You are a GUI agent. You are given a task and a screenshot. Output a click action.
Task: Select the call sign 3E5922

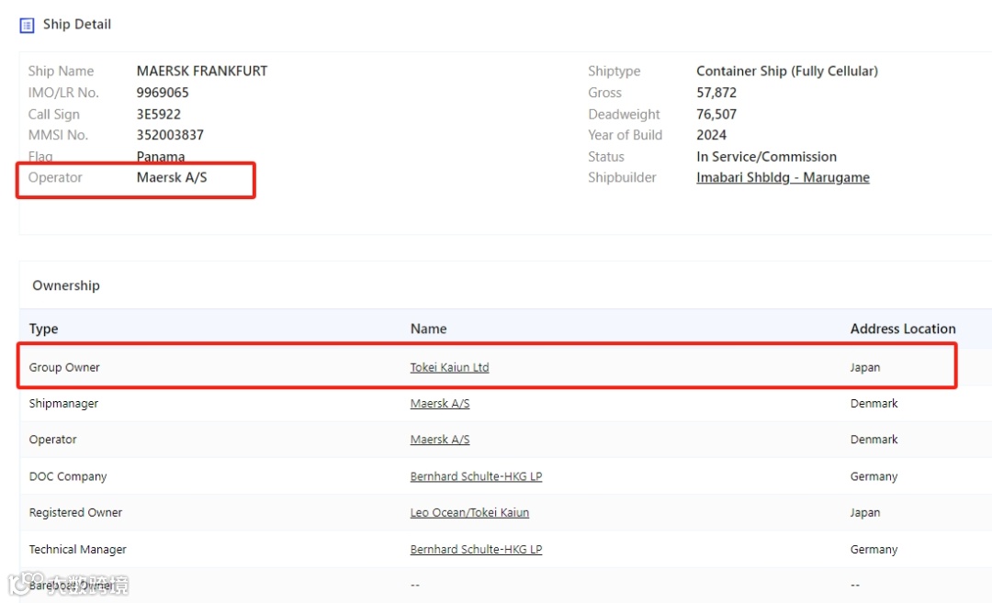tap(159, 115)
